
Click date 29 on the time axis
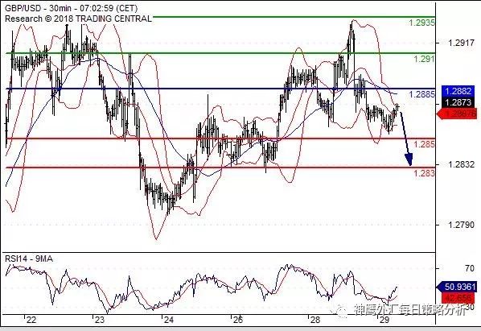[384, 321]
